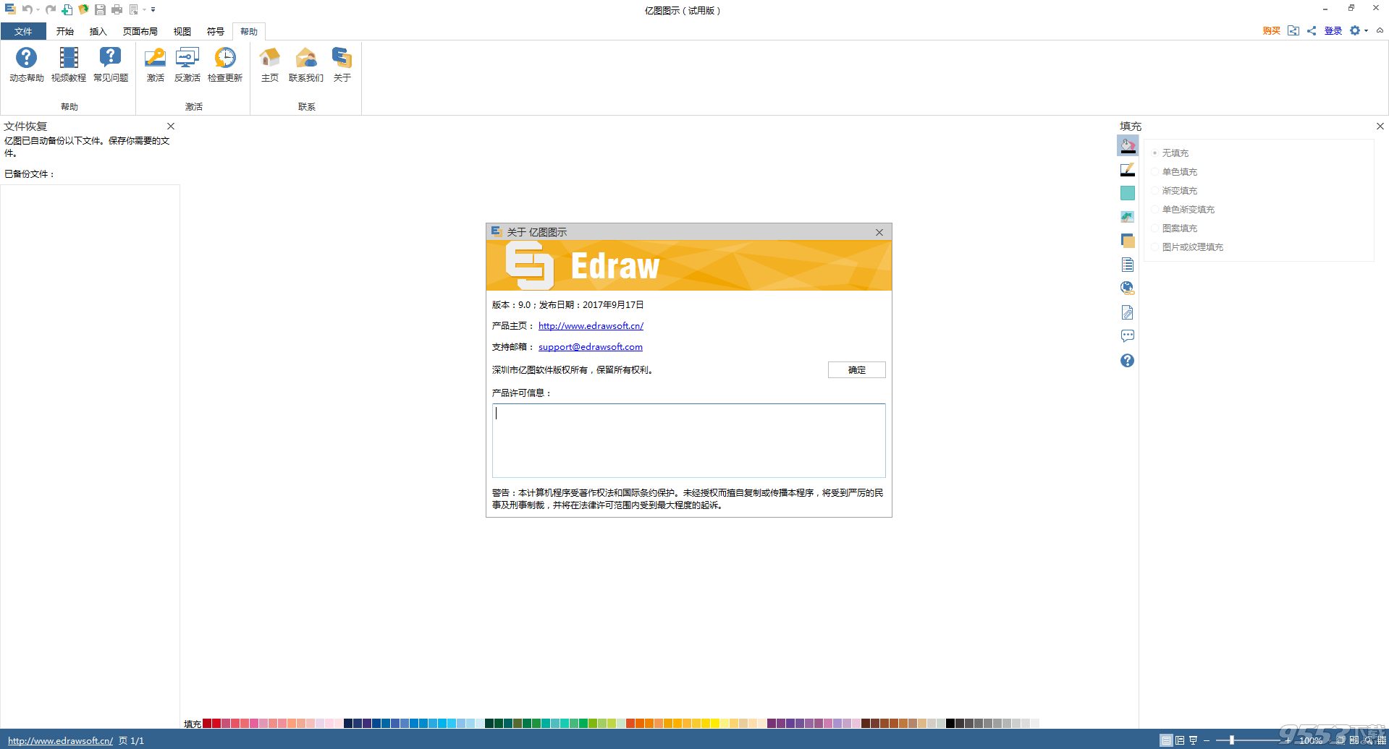Viewport: 1389px width, 749px height.
Task: Open the page document icon in right sidebar
Action: click(x=1128, y=265)
